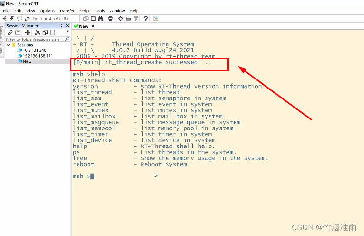Select session 152.136.158.171
Image resolution: width=364 pixels, height=236 pixels.
click(x=38, y=56)
